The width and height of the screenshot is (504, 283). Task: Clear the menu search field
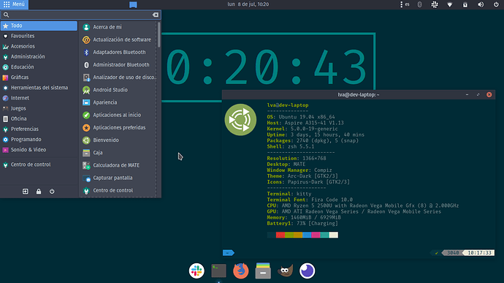156,15
